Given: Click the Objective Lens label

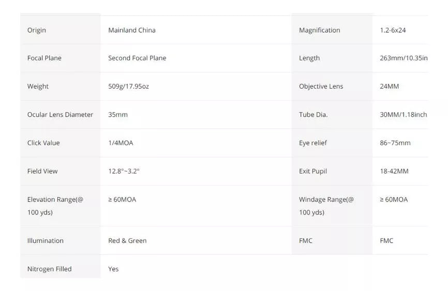Looking at the screenshot, I should 321,86.
